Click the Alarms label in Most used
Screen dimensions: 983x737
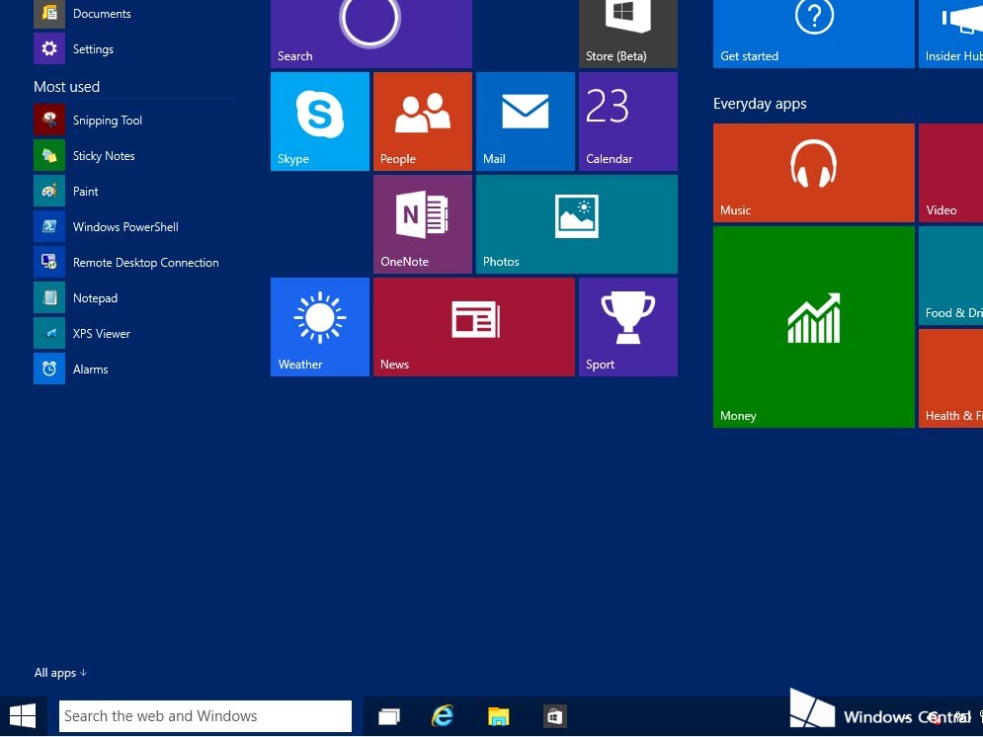(x=91, y=369)
